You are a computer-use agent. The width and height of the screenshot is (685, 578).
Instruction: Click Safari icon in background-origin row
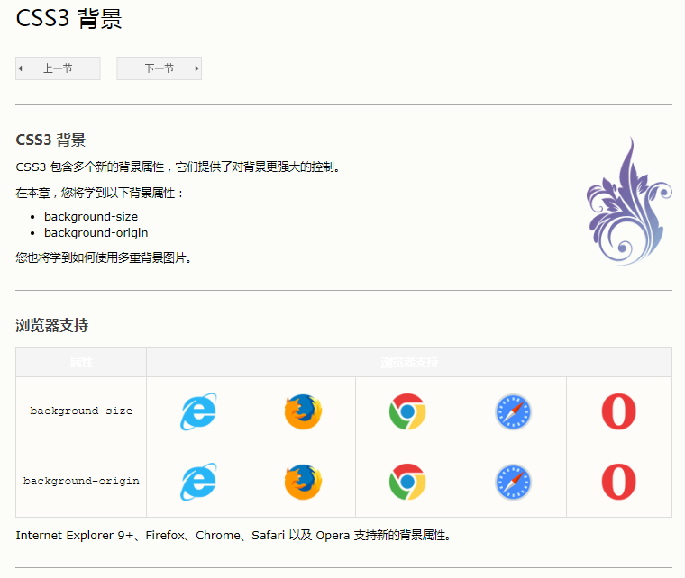coord(514,482)
